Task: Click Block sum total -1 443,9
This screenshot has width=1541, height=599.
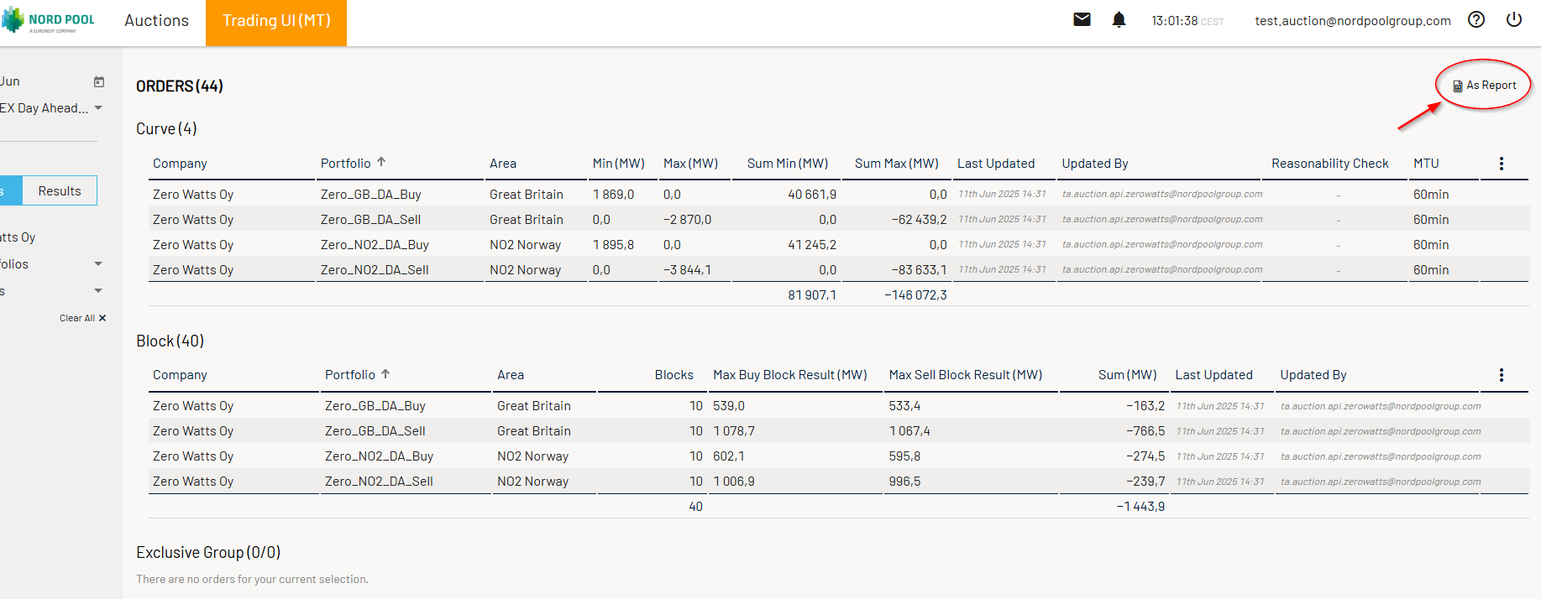Action: click(x=1140, y=506)
